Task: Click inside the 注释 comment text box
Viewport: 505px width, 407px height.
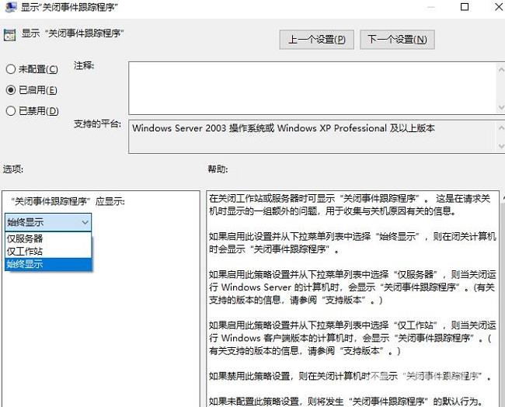Action: pyautogui.click(x=312, y=88)
